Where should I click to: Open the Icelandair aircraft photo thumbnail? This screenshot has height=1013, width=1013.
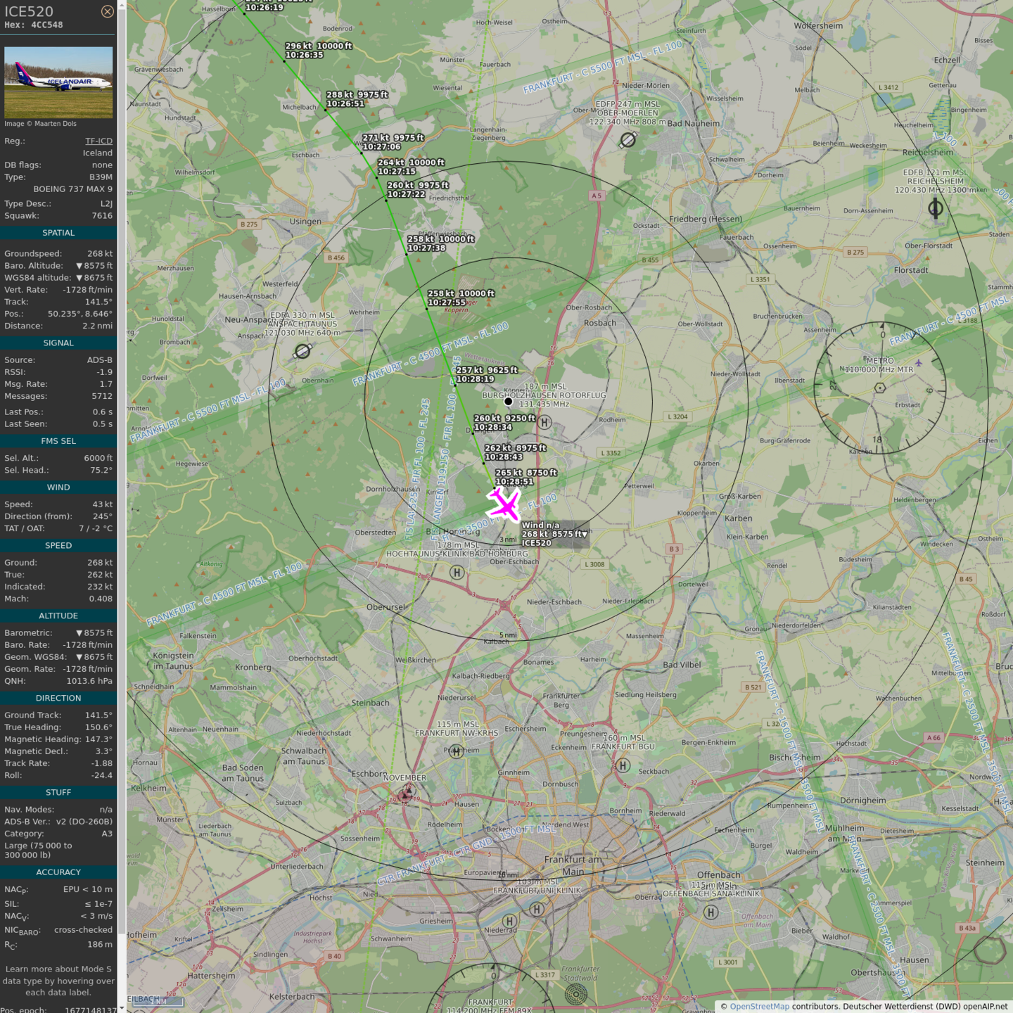(x=58, y=82)
